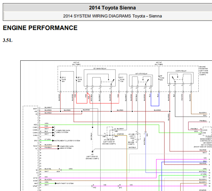Select the "GRN" wire label at NEO pin
This screenshot has width=212, height=191.
point(46,123)
